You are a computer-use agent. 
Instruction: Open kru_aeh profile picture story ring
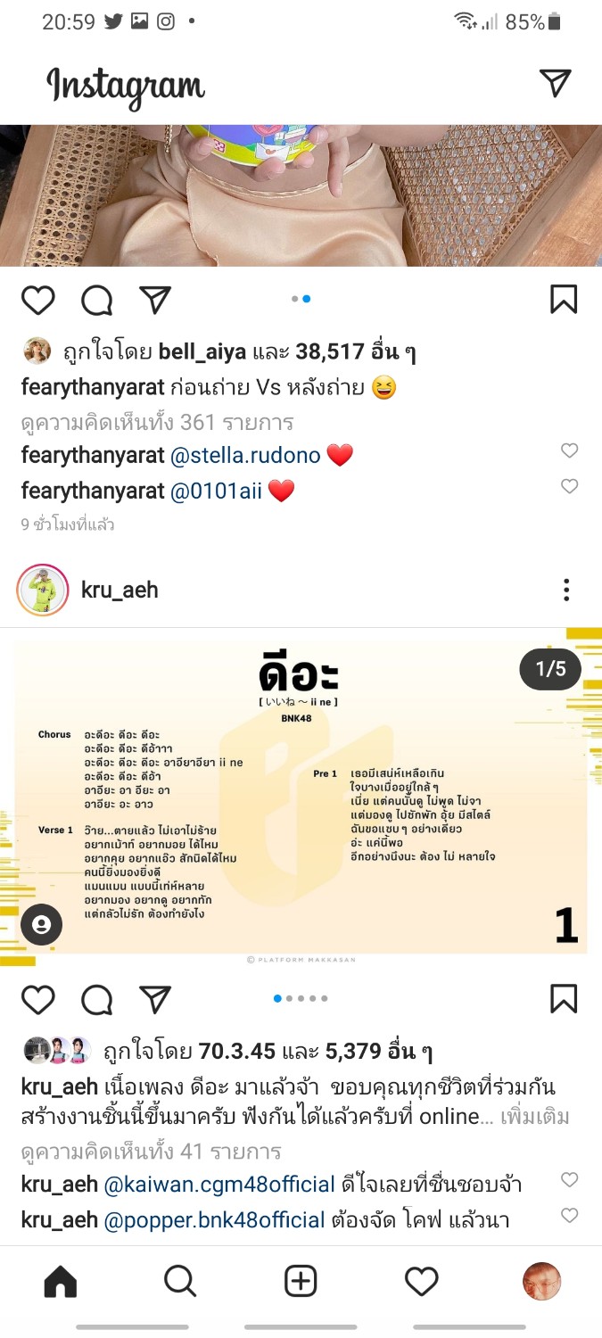[43, 590]
